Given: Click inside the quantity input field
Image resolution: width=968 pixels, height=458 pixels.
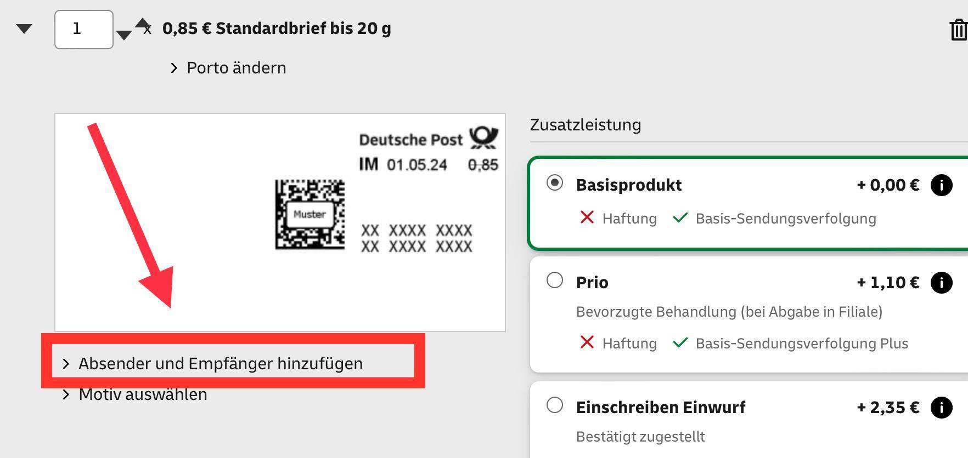Looking at the screenshot, I should tap(83, 29).
